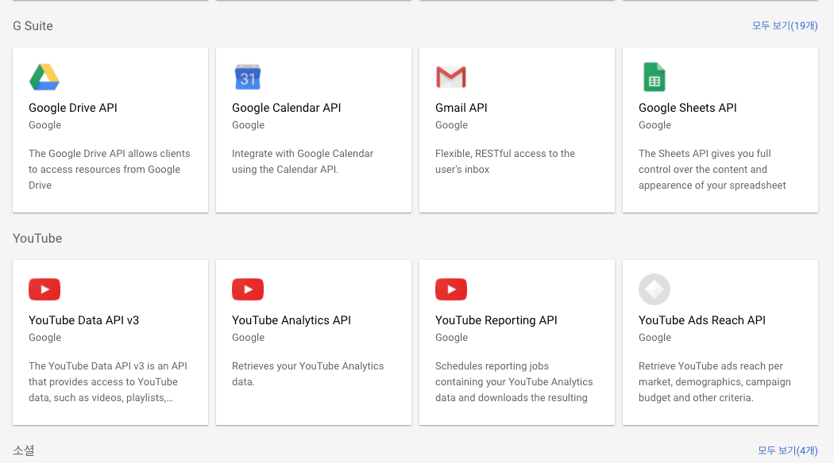This screenshot has height=463, width=834.
Task: Open the Google Sheets API title
Action: point(688,108)
